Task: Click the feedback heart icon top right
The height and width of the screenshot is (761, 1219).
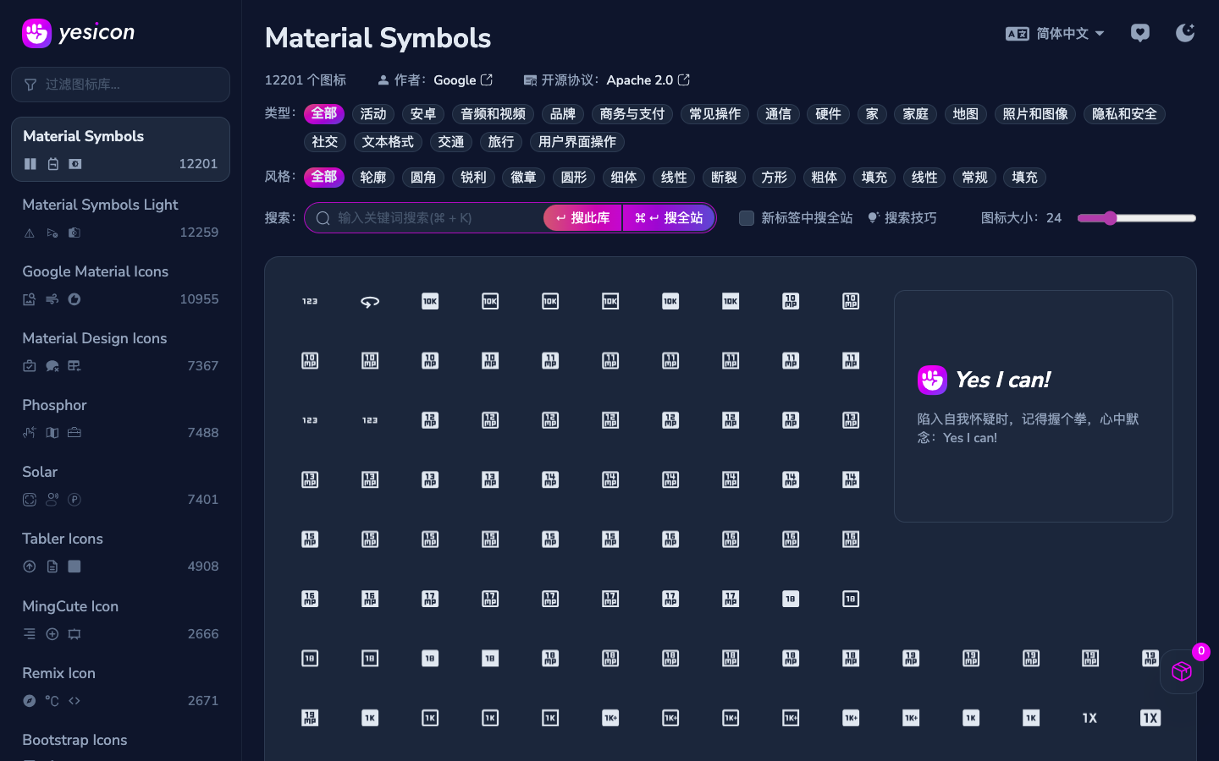Action: click(1140, 32)
